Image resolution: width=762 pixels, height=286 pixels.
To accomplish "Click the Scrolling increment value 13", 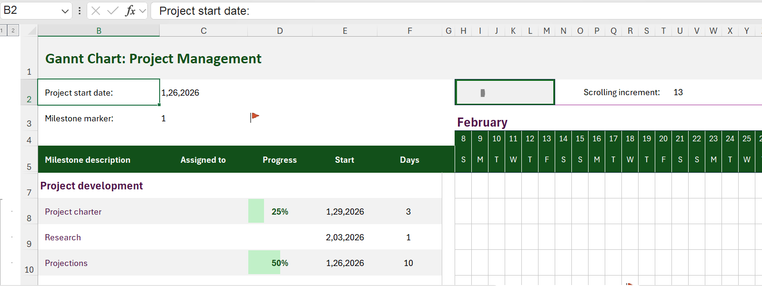I will pyautogui.click(x=678, y=92).
